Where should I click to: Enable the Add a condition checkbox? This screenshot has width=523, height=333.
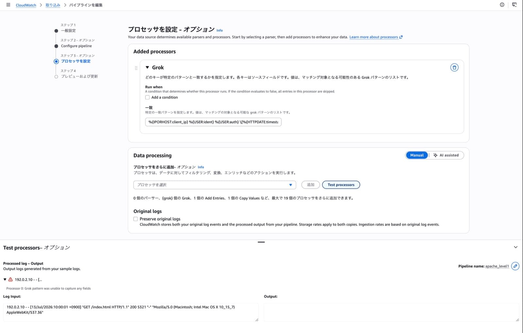(x=147, y=97)
